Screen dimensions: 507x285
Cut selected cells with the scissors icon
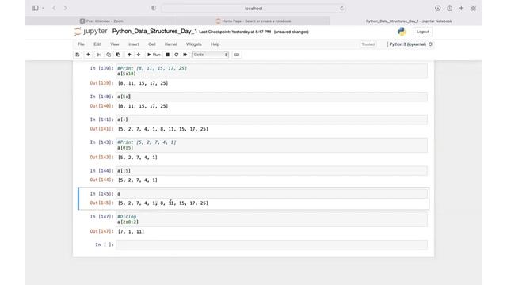[99, 55]
